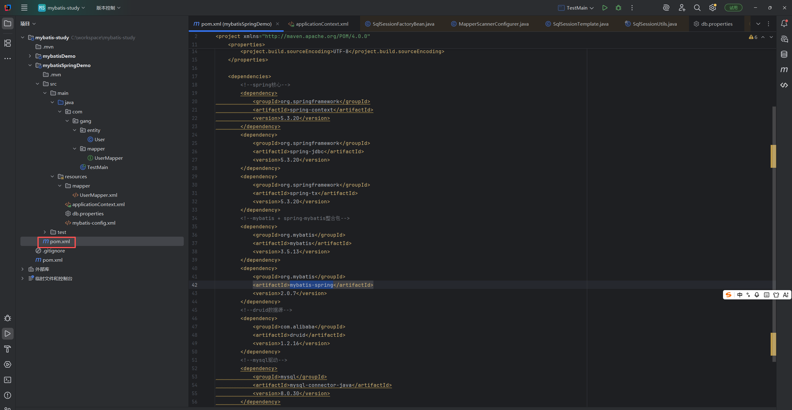Click the 6 warnings indicator

coord(753,37)
